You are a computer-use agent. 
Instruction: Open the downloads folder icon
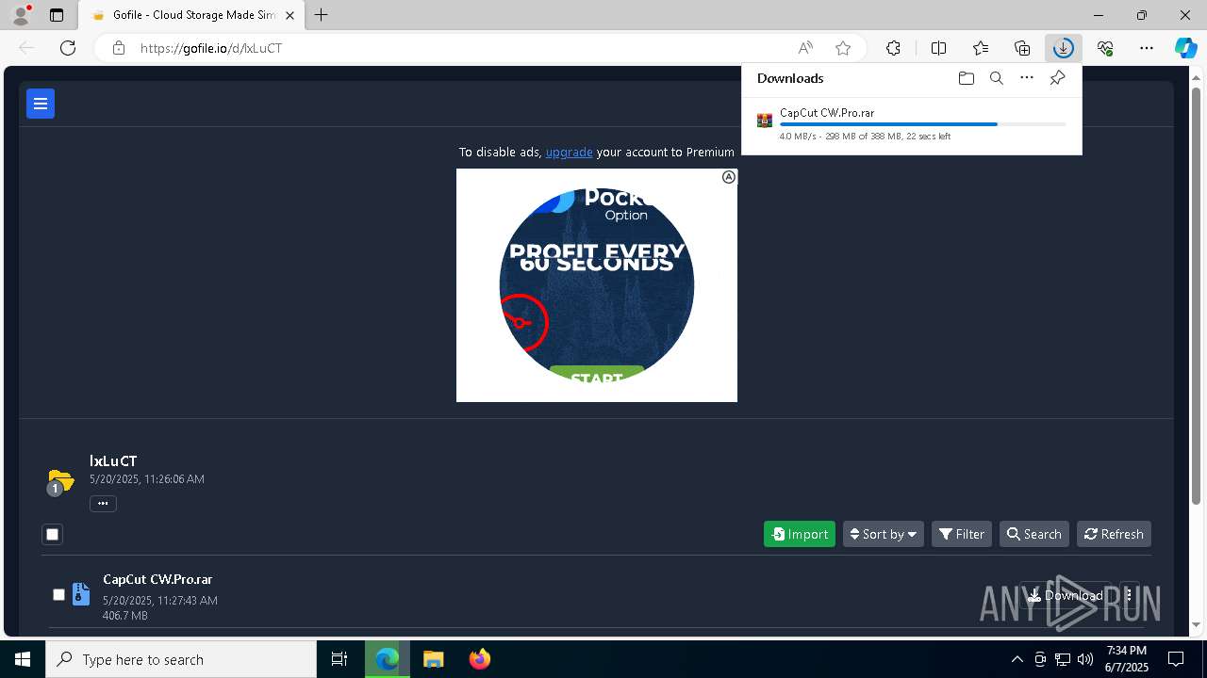966,78
